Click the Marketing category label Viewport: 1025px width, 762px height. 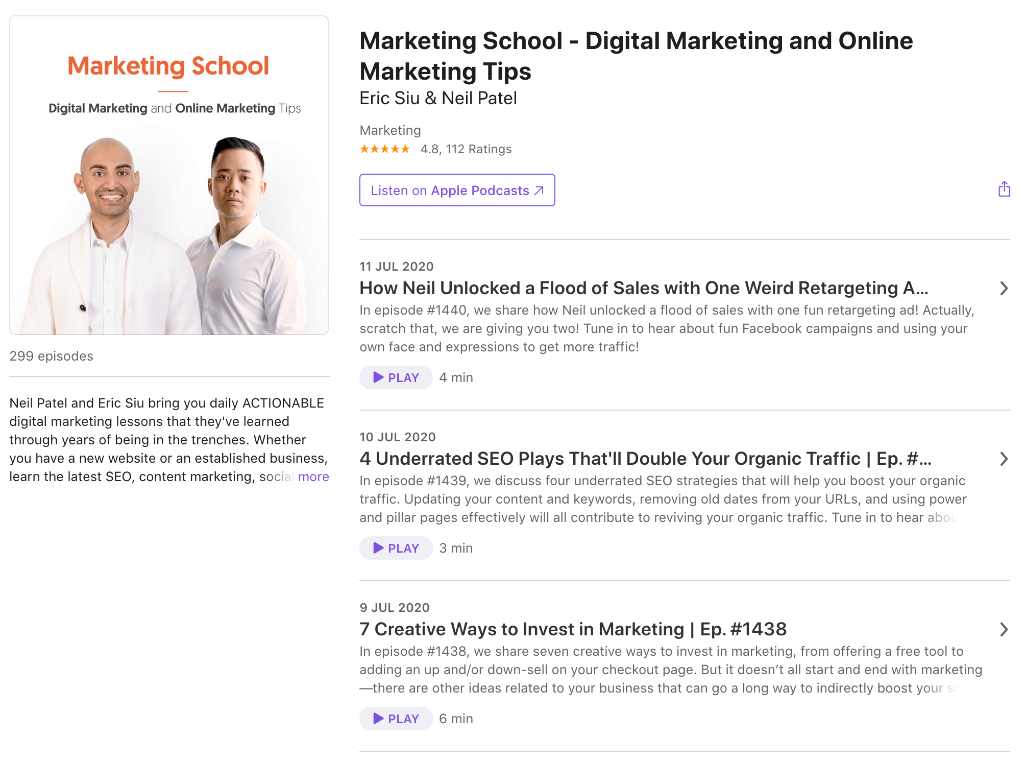click(390, 130)
